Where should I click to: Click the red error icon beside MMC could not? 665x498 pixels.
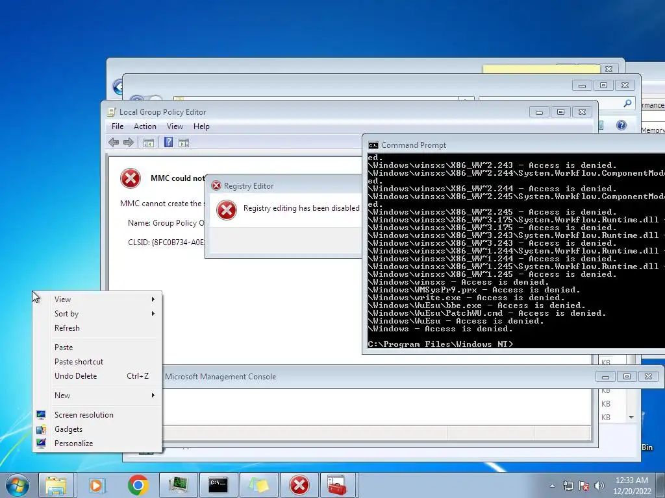[131, 178]
